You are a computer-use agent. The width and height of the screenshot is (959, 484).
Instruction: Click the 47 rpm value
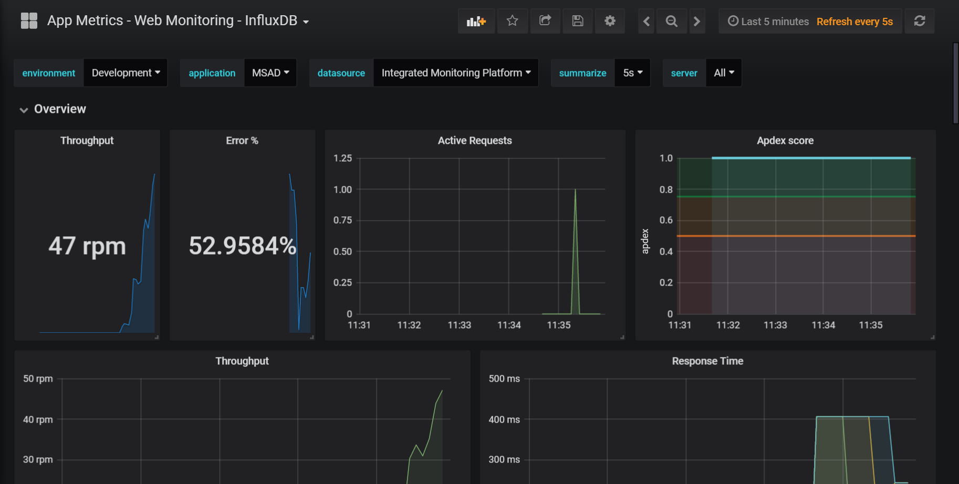pyautogui.click(x=87, y=246)
